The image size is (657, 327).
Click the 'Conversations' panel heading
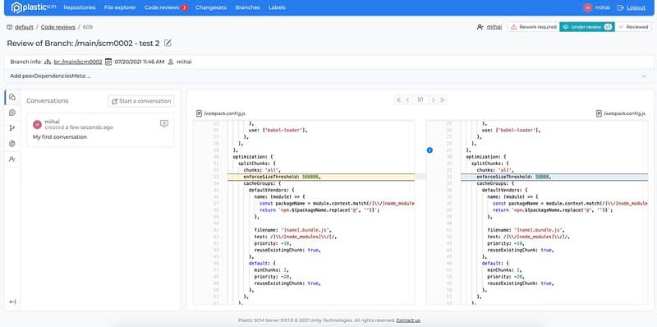(x=48, y=101)
